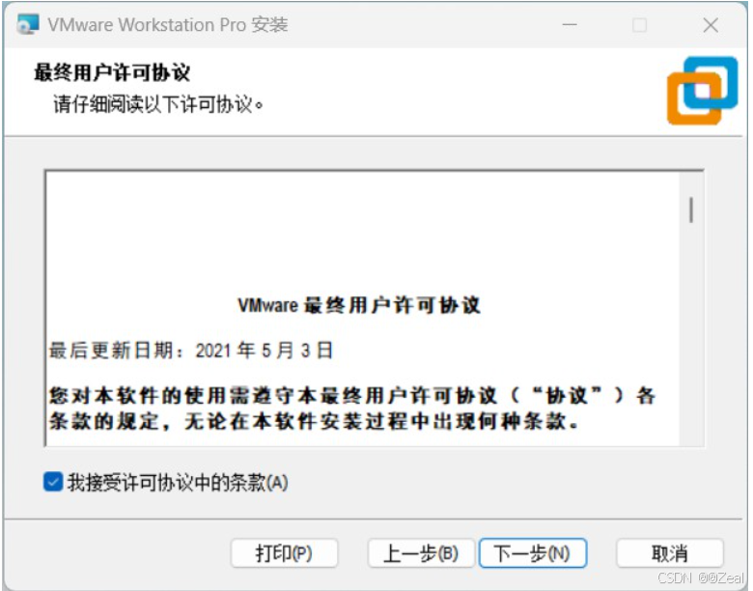Click blank area at top of license box
Screen dimensions: 753x591
tap(363, 231)
